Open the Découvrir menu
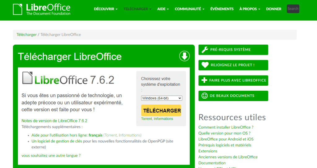317x168 pixels. (106, 9)
